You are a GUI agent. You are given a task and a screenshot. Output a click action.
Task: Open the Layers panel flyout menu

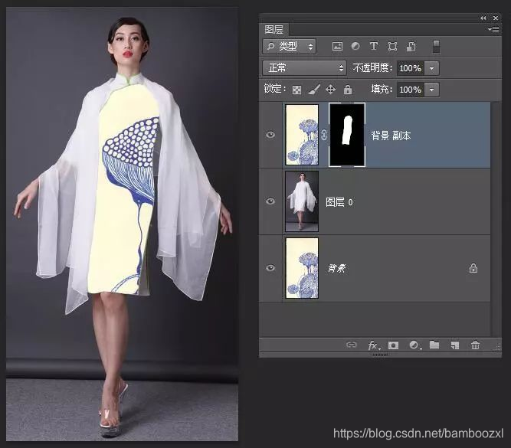[493, 29]
